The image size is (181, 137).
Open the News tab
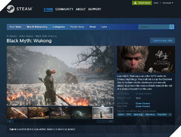pyautogui.click(x=93, y=27)
